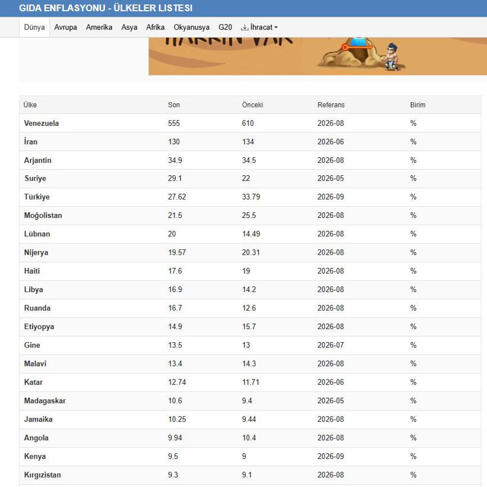Viewport: 487px width, 487px height.
Task: Open the Jamaika country link
Action: [x=38, y=419]
